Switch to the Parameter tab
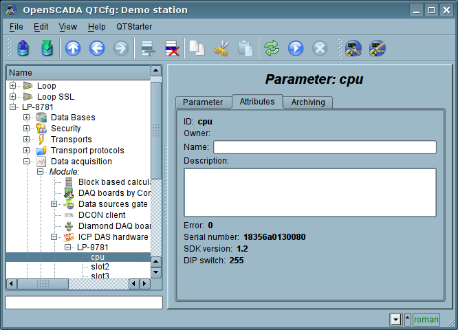 [202, 102]
